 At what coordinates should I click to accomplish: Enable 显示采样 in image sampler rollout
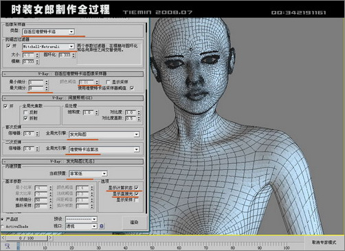point(108,82)
